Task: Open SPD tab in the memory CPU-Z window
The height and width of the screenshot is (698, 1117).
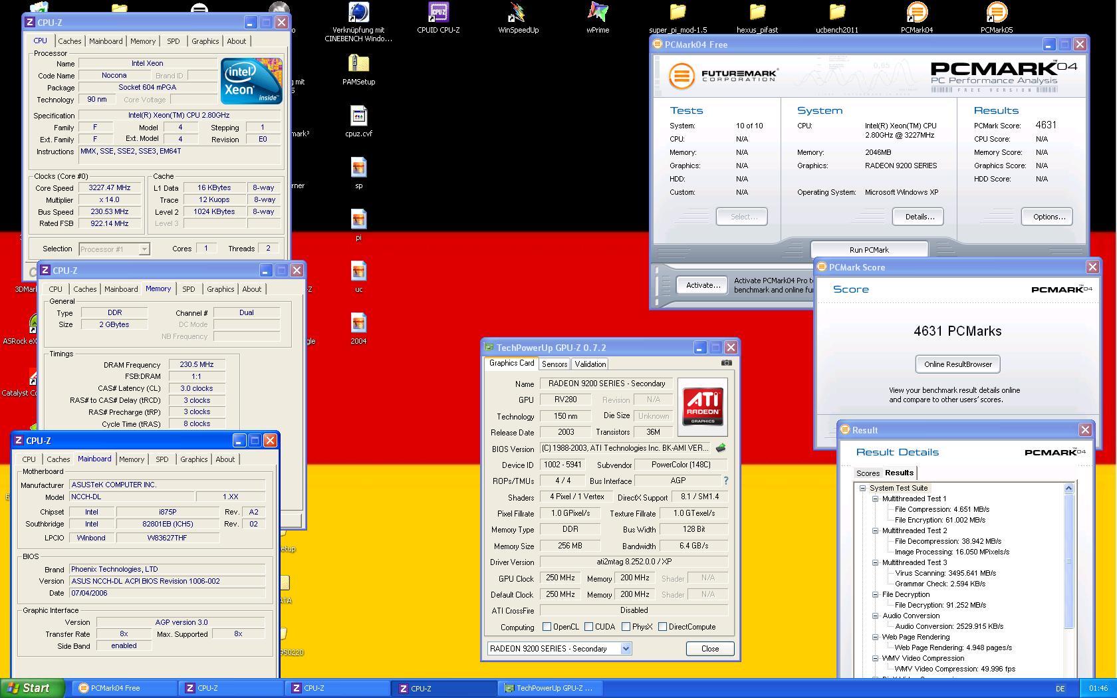Action: [189, 289]
